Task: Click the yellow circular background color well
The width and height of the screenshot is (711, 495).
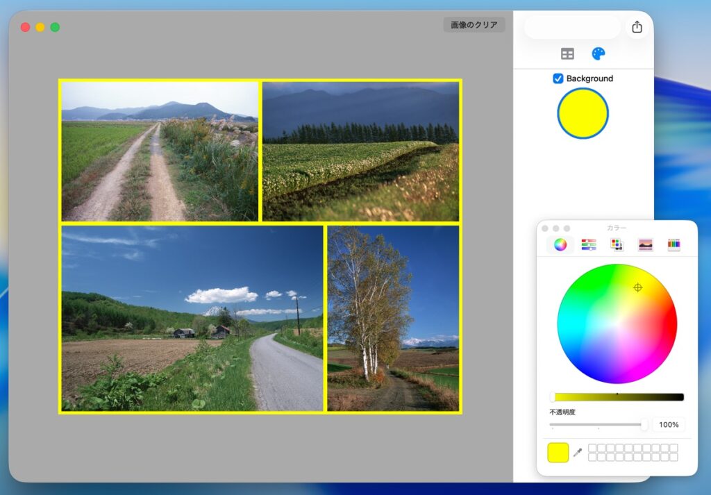Action: point(583,113)
